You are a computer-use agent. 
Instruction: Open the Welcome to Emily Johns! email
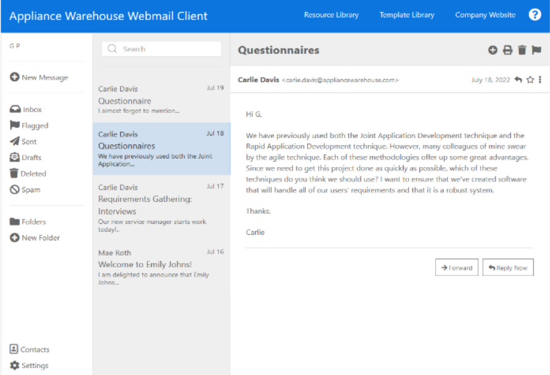click(x=161, y=267)
